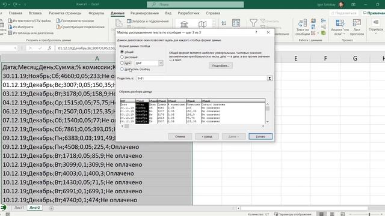385x216 pixels.
Task: Click the Finish (Готово) button
Action: tap(260, 136)
